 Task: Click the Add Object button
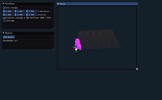[x=9, y=37]
